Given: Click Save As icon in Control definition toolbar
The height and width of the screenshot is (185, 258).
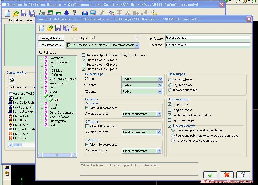Looking at the screenshot, I should 66,28.
